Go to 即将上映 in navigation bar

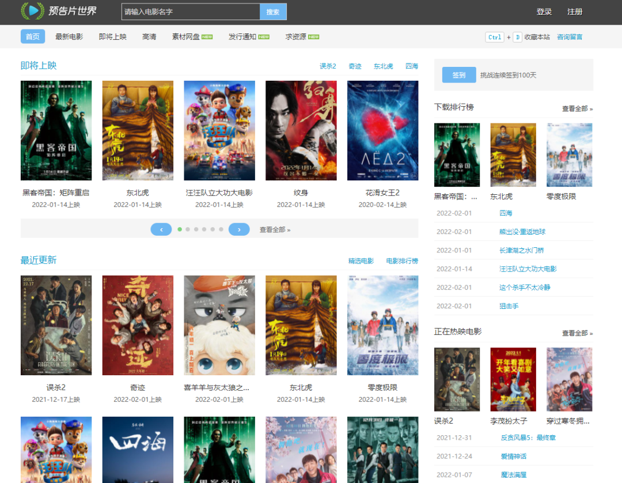tap(113, 36)
